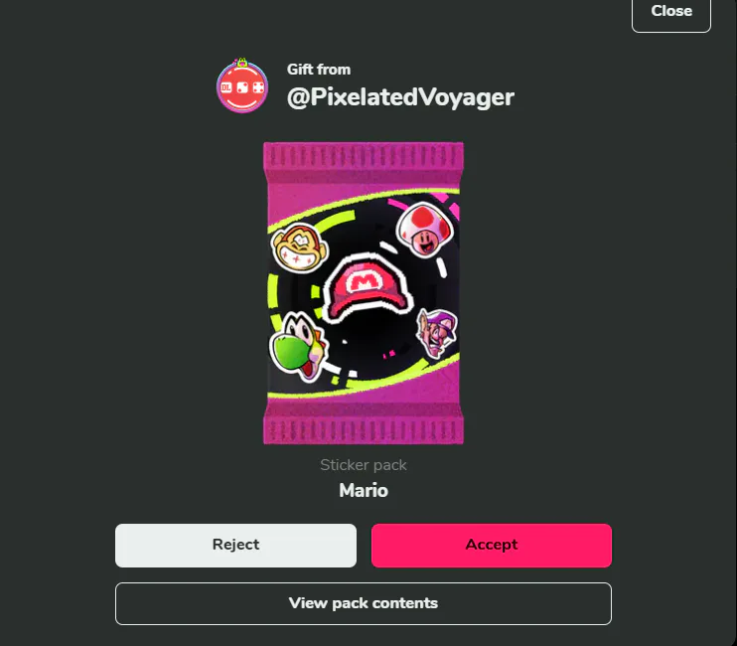
Task: Click the purple Waluigi sticker
Action: pyautogui.click(x=437, y=332)
